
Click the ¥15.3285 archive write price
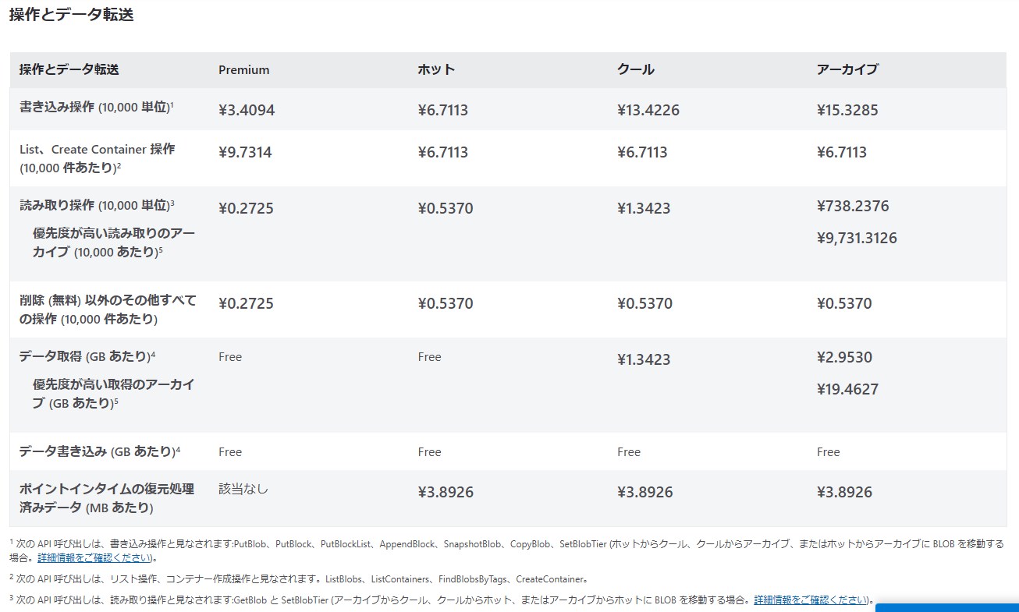click(847, 111)
